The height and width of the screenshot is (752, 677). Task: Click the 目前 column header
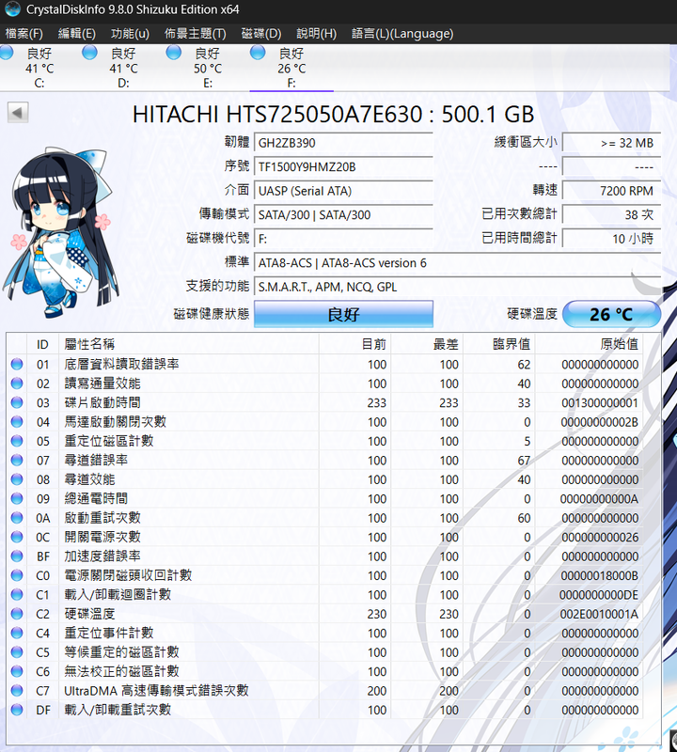tap(355, 344)
